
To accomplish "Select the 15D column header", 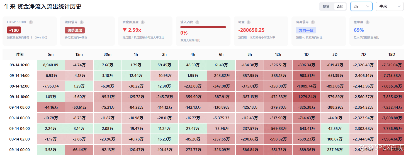I will 392,54.
